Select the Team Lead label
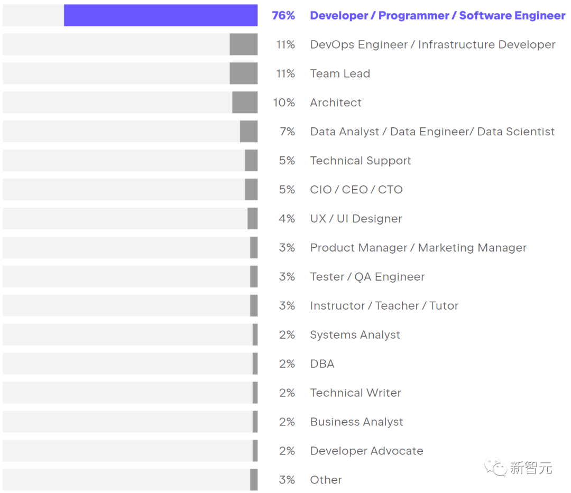The image size is (571, 493). (x=340, y=73)
